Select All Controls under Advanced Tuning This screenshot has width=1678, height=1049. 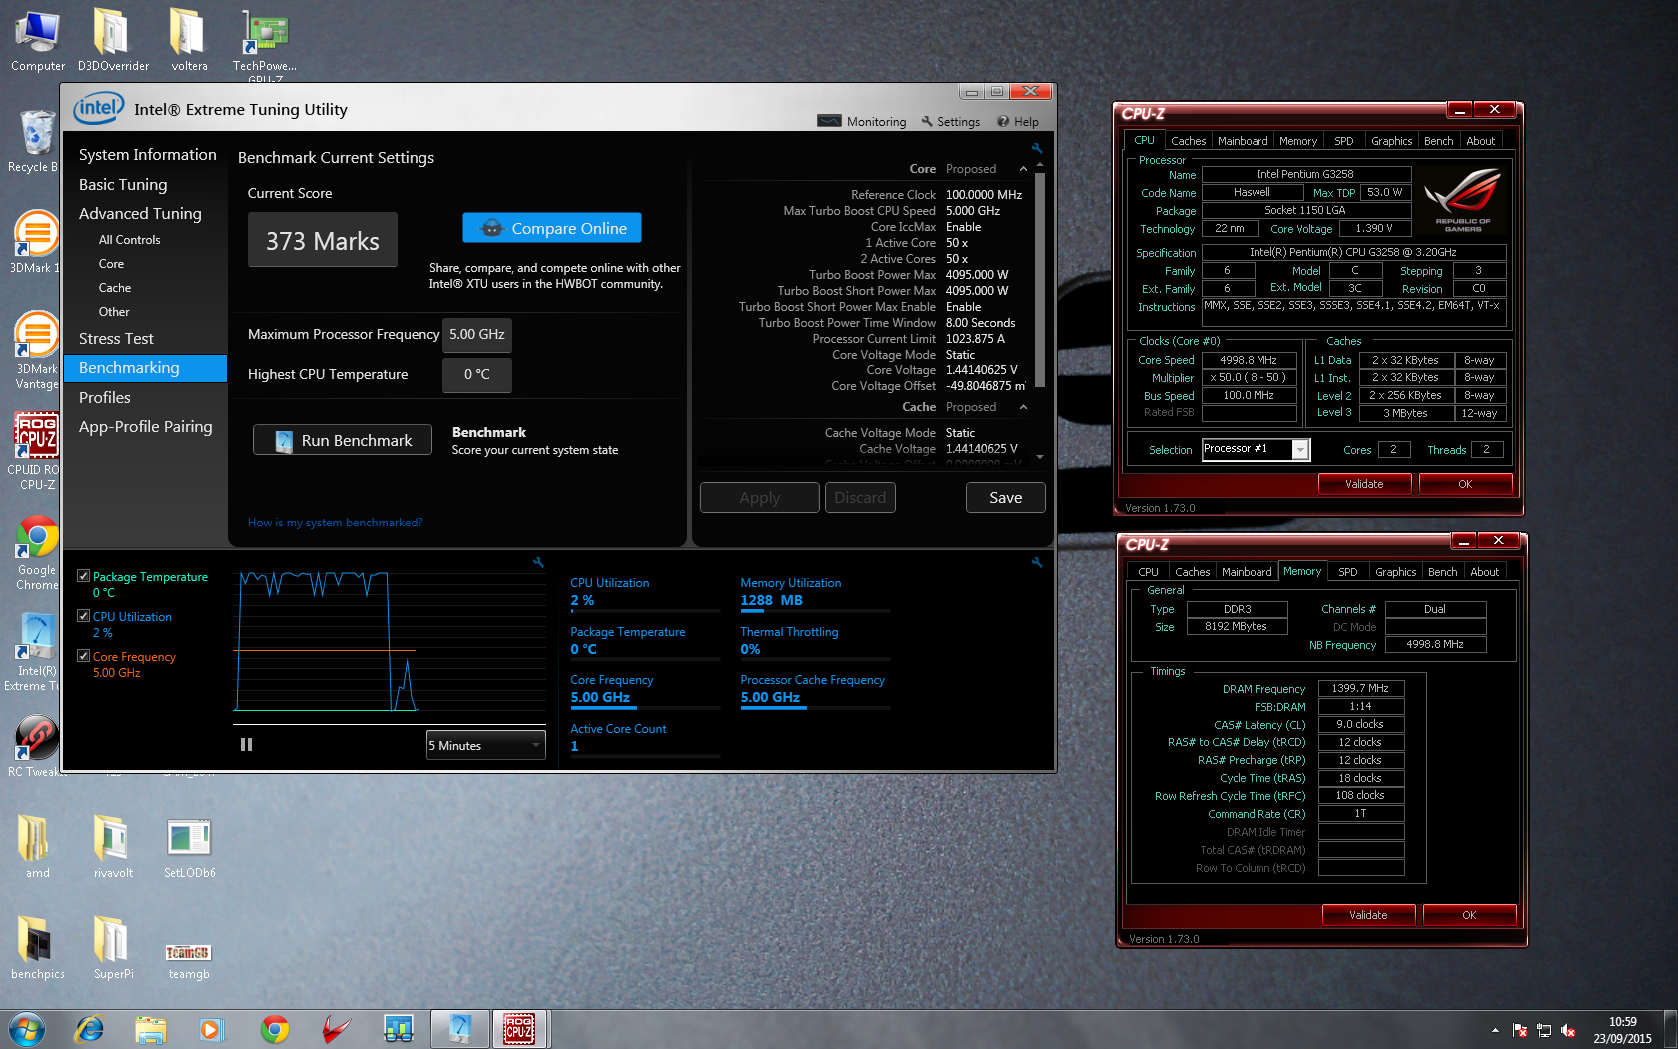(x=129, y=240)
